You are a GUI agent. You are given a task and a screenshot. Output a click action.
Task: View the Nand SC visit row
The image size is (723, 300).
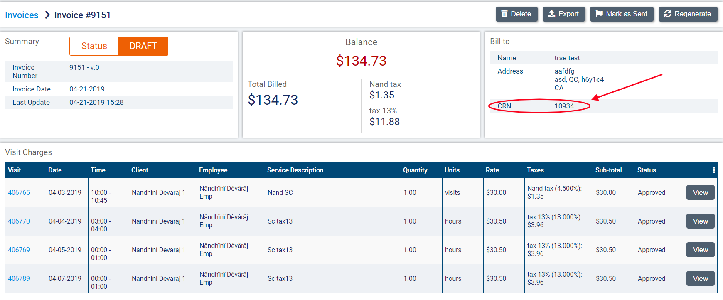(x=700, y=192)
